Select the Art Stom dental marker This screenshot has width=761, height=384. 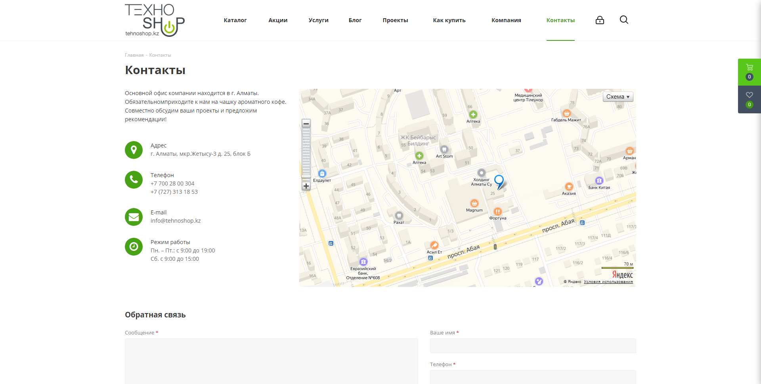point(444,149)
